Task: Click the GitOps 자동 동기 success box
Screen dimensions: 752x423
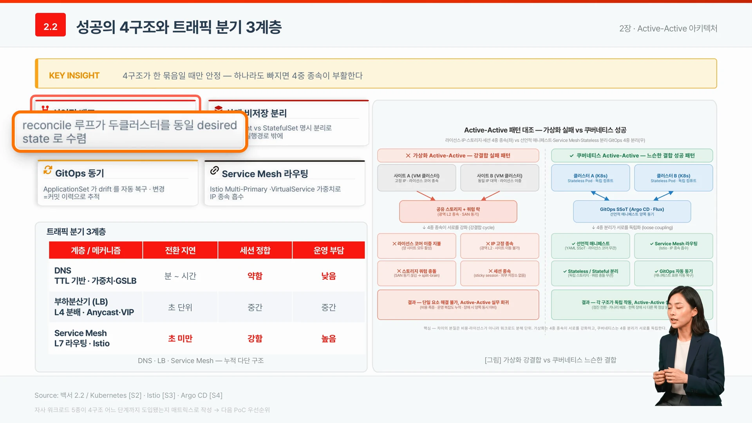Action: pyautogui.click(x=674, y=273)
